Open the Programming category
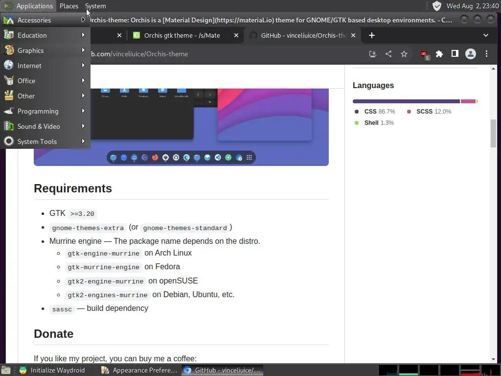 coord(45,111)
